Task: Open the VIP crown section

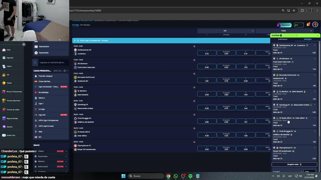Action: 6,75
